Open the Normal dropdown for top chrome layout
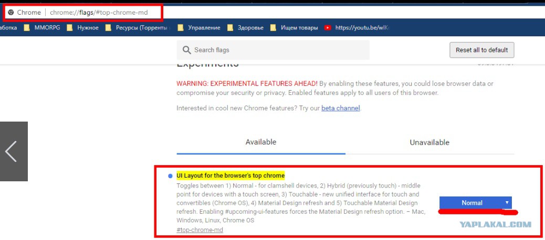The width and height of the screenshot is (545, 240). click(x=476, y=203)
